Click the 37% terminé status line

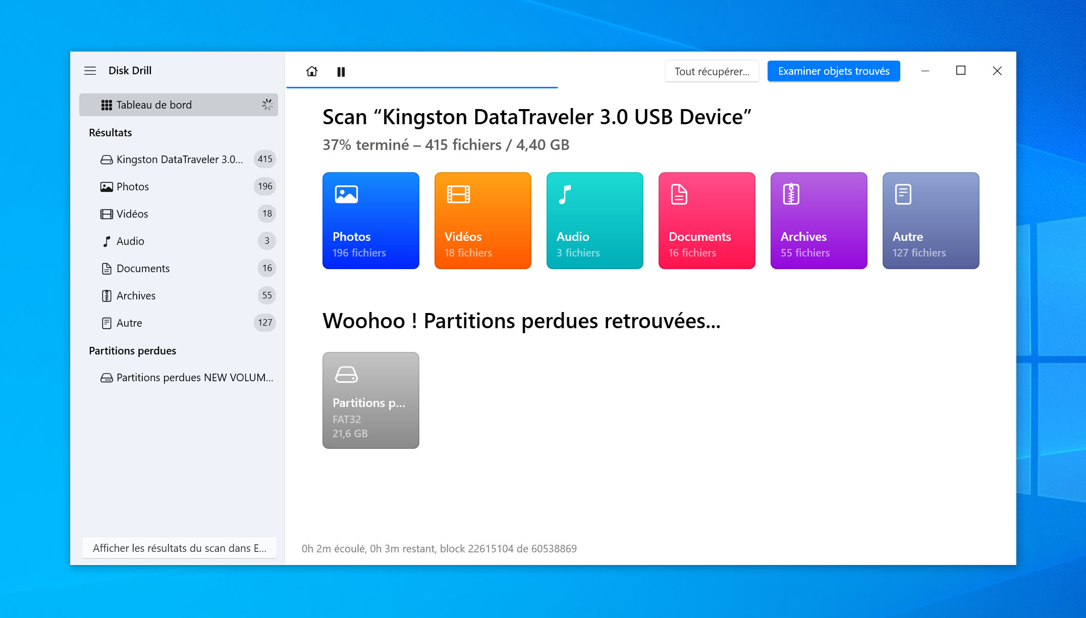coord(446,145)
